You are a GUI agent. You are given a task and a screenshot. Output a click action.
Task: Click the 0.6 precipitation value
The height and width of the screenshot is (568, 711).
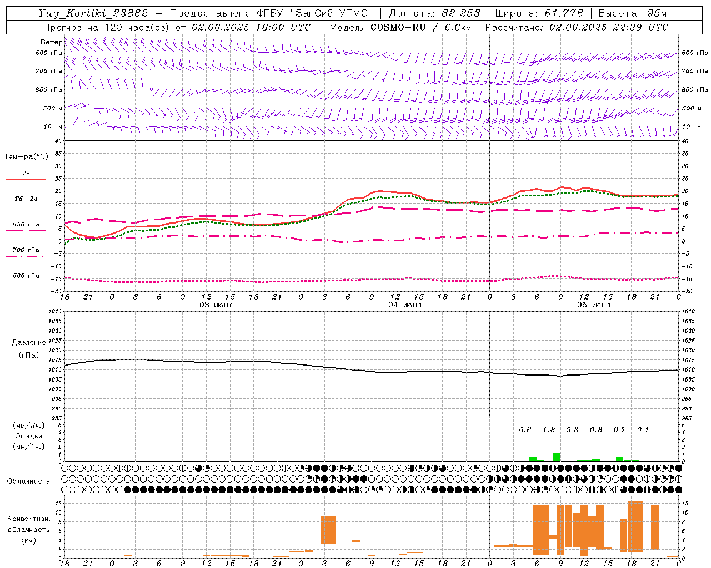525,430
